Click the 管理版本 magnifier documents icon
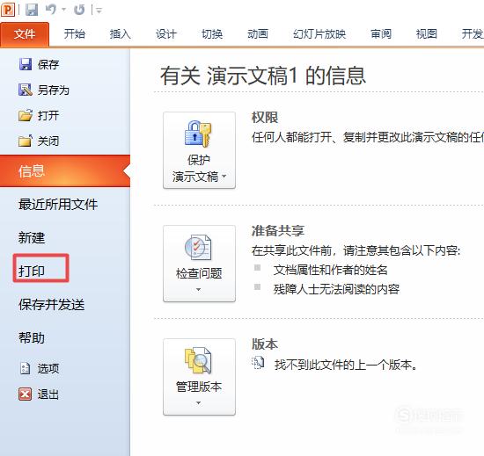 (199, 360)
